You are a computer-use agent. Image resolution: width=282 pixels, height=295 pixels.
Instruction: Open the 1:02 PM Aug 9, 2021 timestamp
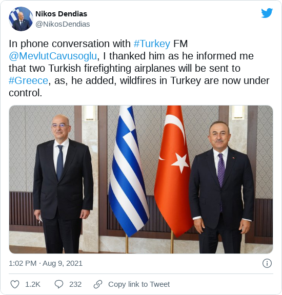tap(46, 263)
